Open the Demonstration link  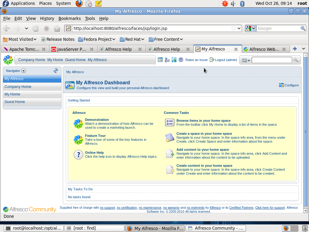97,120
